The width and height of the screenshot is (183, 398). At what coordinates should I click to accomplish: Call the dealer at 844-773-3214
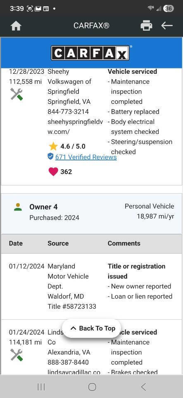[68, 112]
